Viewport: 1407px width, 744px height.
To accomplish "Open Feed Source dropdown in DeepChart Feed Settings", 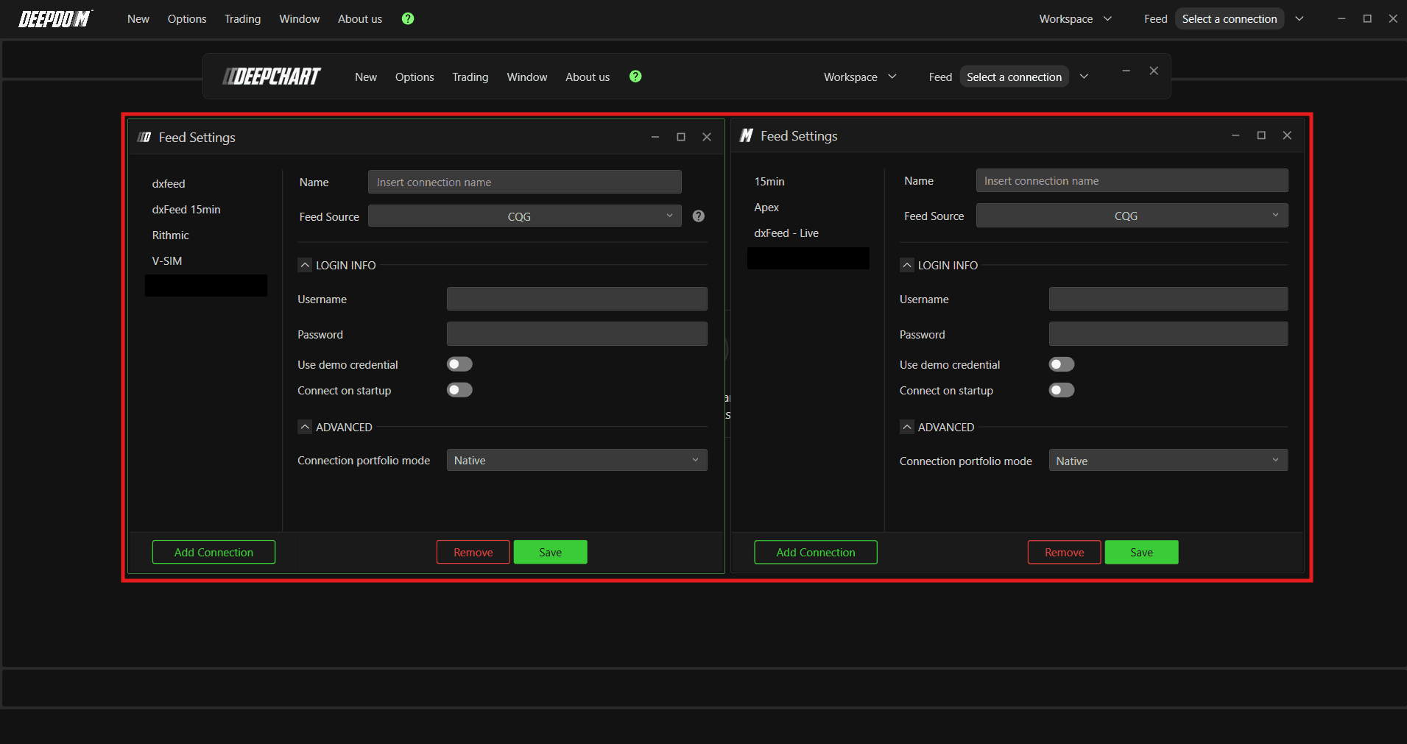I will click(x=525, y=216).
